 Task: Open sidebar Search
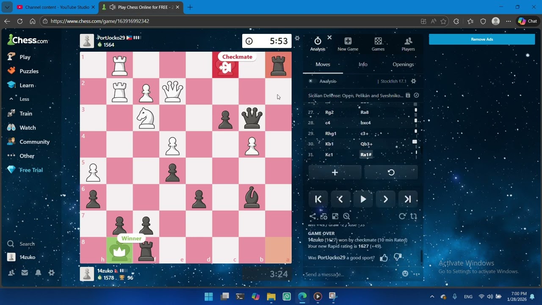tap(21, 244)
